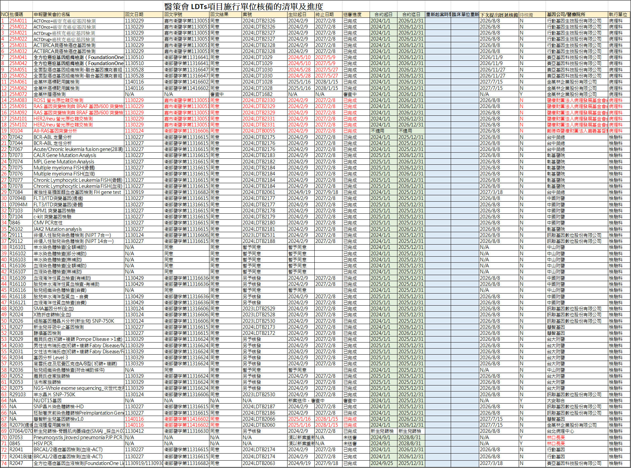The image size is (631, 468).
Task: Select the 送審進度 column header
Action: 352,15
